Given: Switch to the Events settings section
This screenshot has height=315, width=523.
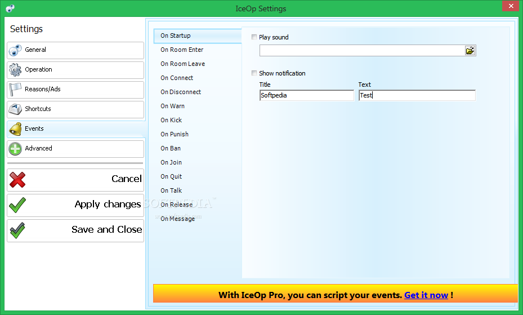Looking at the screenshot, I should click(77, 129).
